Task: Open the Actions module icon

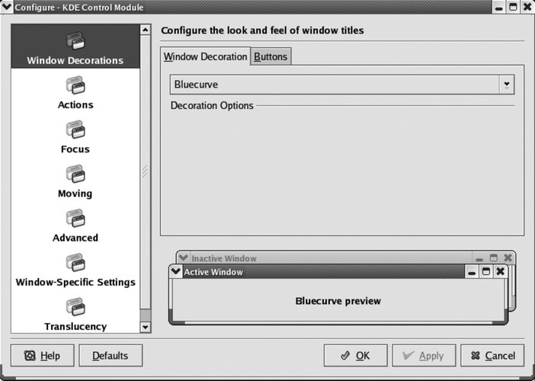Action: pos(75,85)
